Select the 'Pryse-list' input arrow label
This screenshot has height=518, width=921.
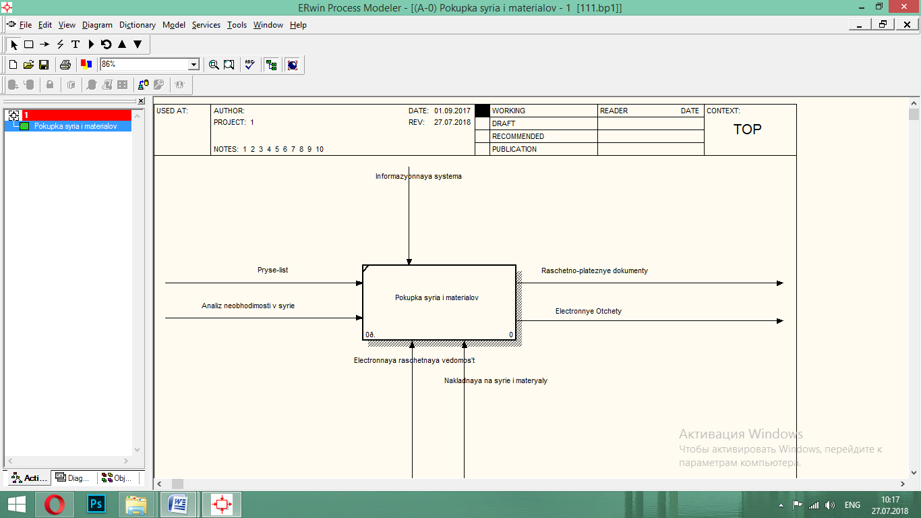tap(273, 270)
